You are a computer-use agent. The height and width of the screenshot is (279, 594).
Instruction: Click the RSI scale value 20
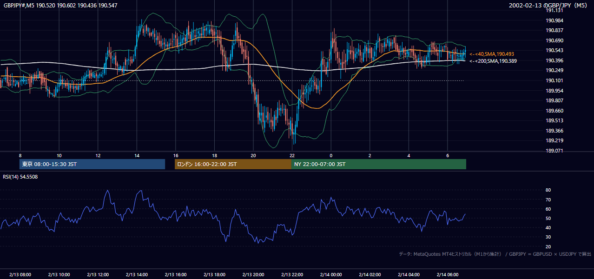548,246
